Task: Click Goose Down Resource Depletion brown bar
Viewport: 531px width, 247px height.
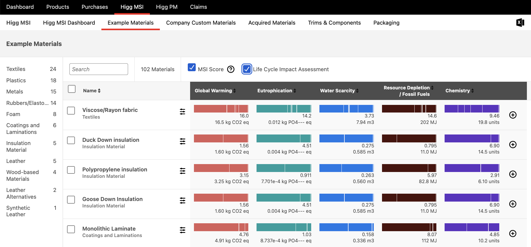Action: (409, 197)
